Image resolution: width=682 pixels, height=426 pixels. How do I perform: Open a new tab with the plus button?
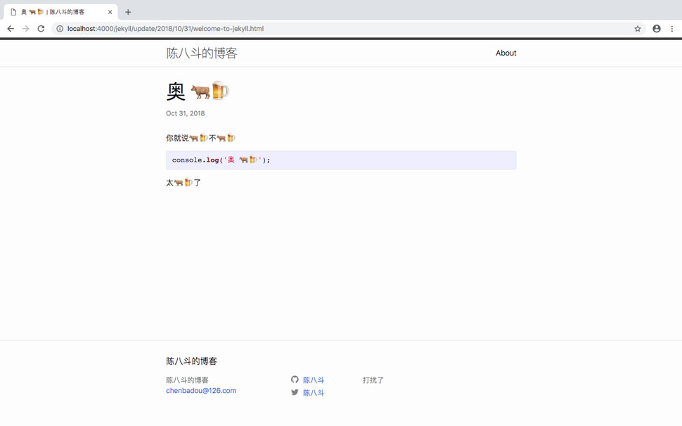128,12
